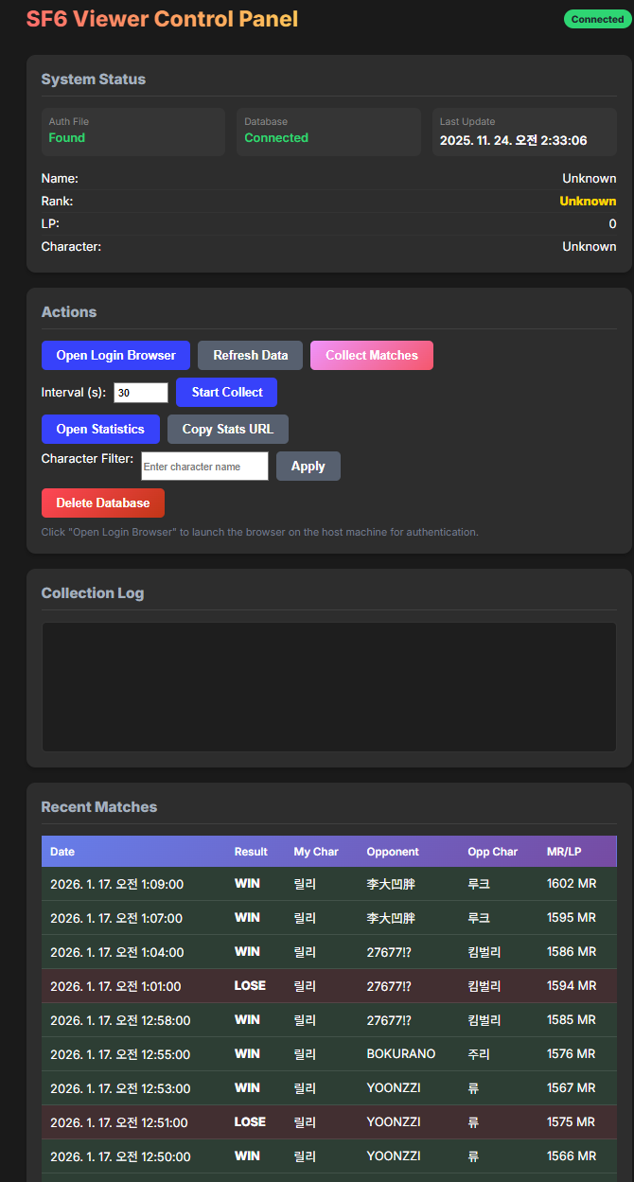Click the 1602 MR cell
Image resolution: width=634 pixels, height=1182 pixels.
(x=572, y=884)
